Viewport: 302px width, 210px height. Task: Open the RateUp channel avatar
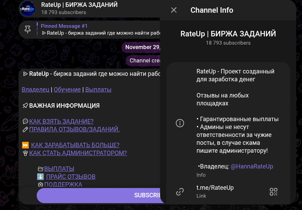click(28, 9)
